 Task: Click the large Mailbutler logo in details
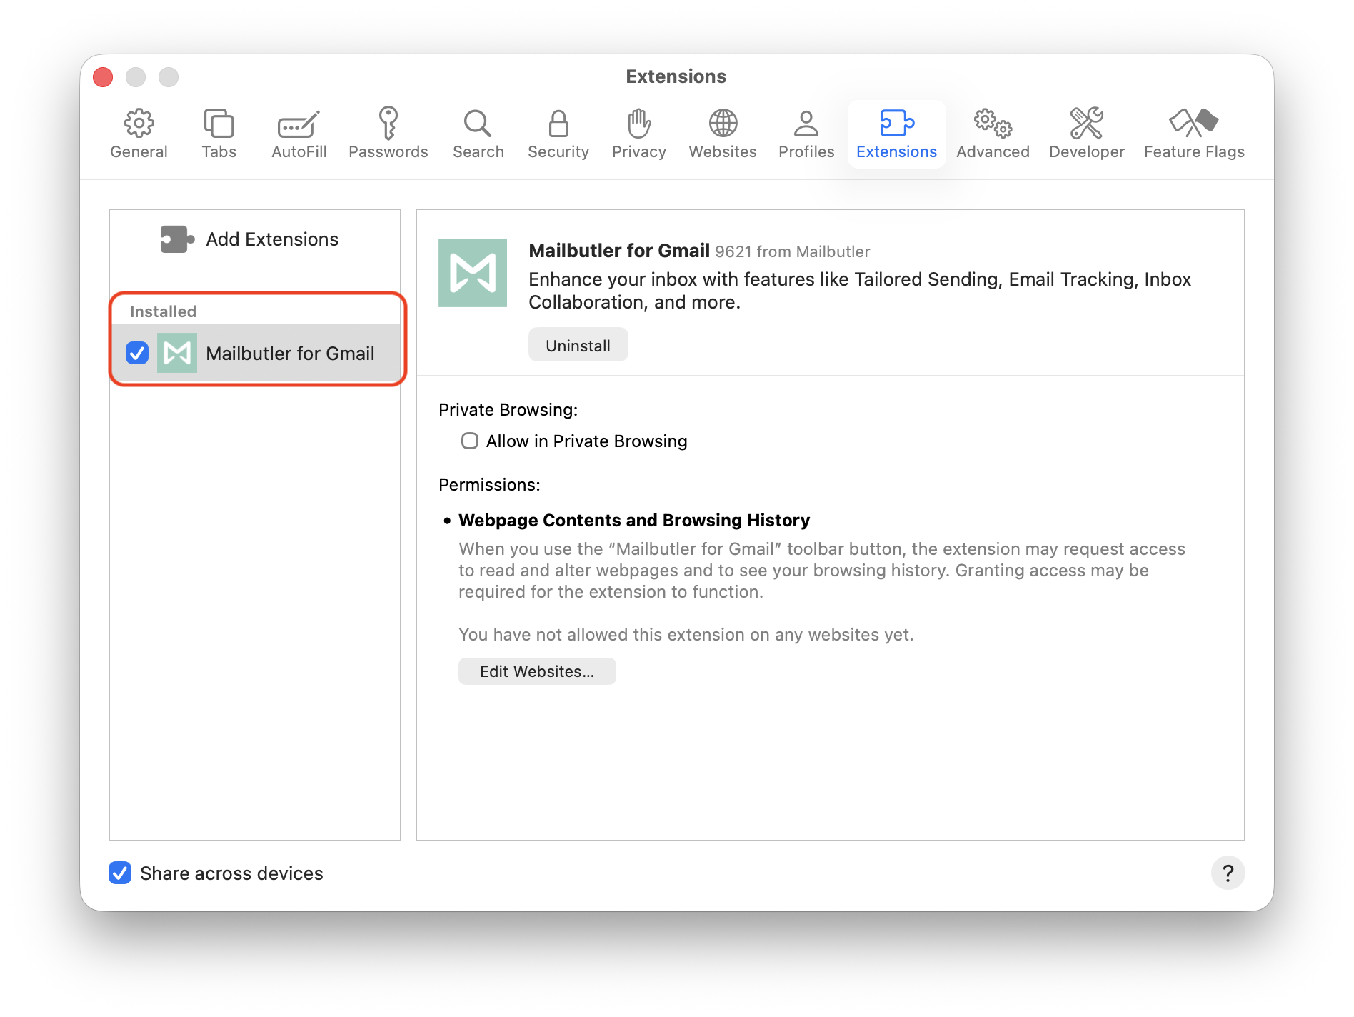point(473,273)
